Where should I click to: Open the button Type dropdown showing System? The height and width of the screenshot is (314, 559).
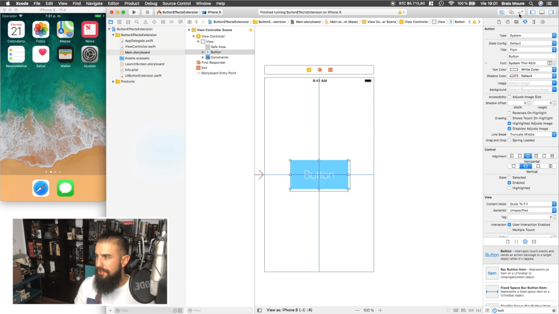click(x=532, y=35)
